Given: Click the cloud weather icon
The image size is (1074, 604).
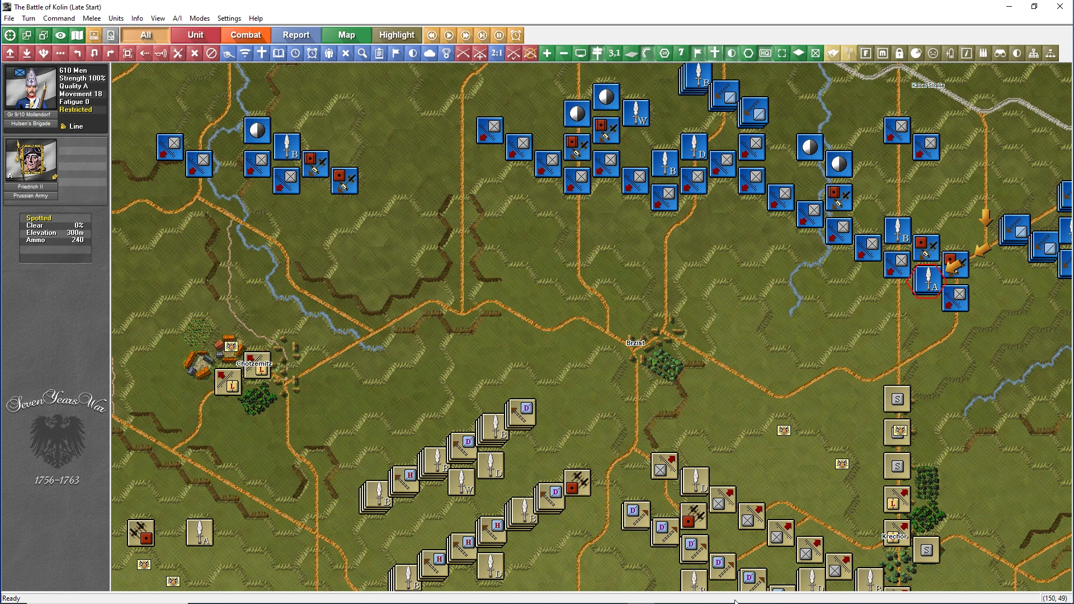Looking at the screenshot, I should click(430, 53).
